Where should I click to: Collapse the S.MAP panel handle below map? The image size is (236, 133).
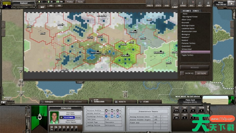(80, 82)
